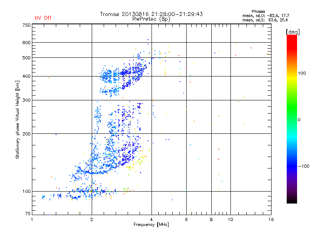Click the y-axis tick label '75'

click(28, 214)
